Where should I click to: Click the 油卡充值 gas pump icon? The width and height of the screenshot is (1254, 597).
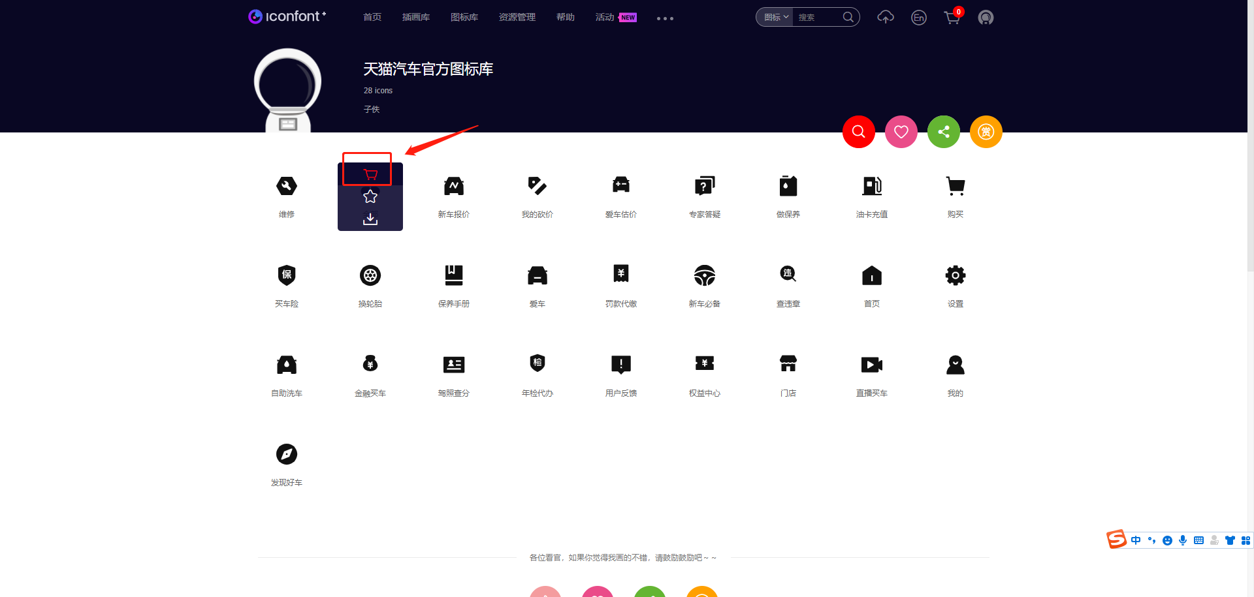click(x=872, y=186)
